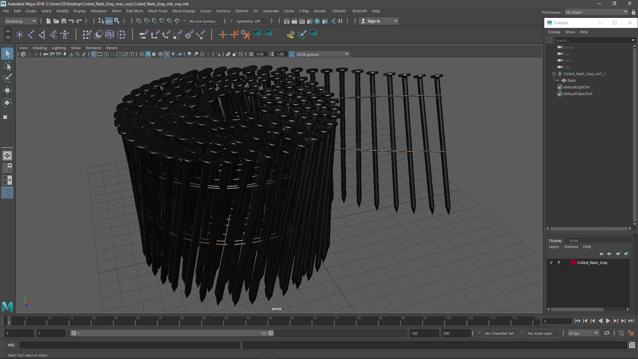Toggle the V visibility box of Coiled_Nails_Gray layer

551,263
